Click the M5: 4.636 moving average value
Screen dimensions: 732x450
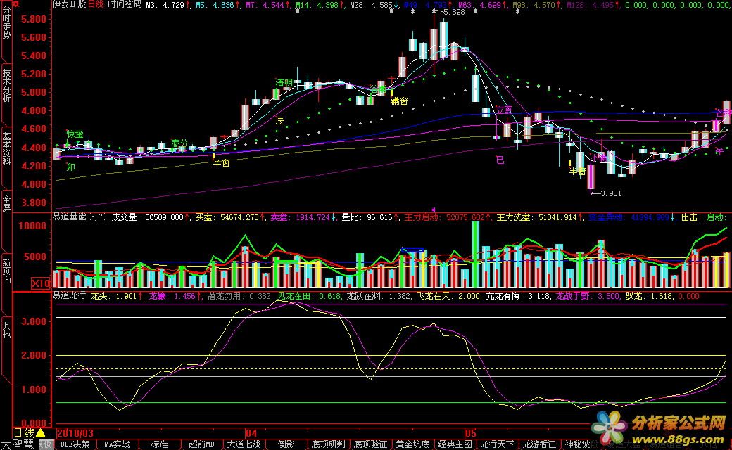pos(217,5)
